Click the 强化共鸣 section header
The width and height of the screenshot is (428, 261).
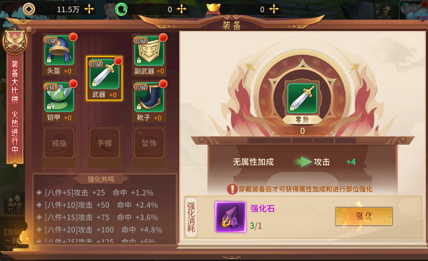click(100, 179)
